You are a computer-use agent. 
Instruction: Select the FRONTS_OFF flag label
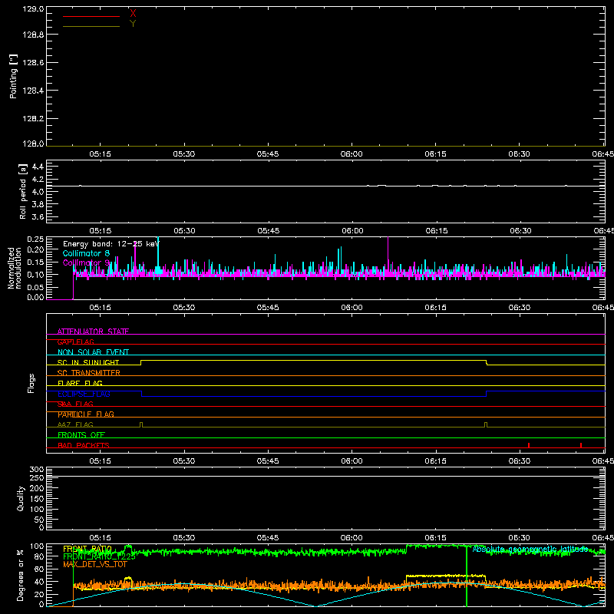click(x=81, y=435)
